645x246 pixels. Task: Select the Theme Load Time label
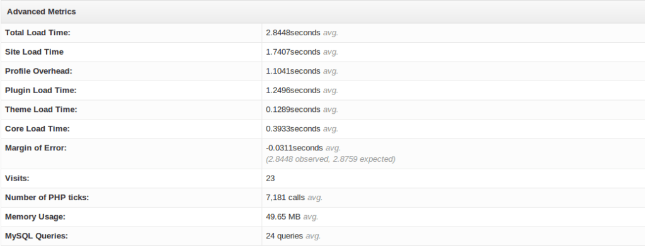[x=41, y=109]
